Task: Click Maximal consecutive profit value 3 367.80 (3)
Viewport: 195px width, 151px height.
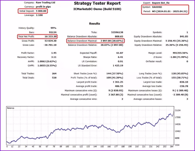Action: point(116,95)
